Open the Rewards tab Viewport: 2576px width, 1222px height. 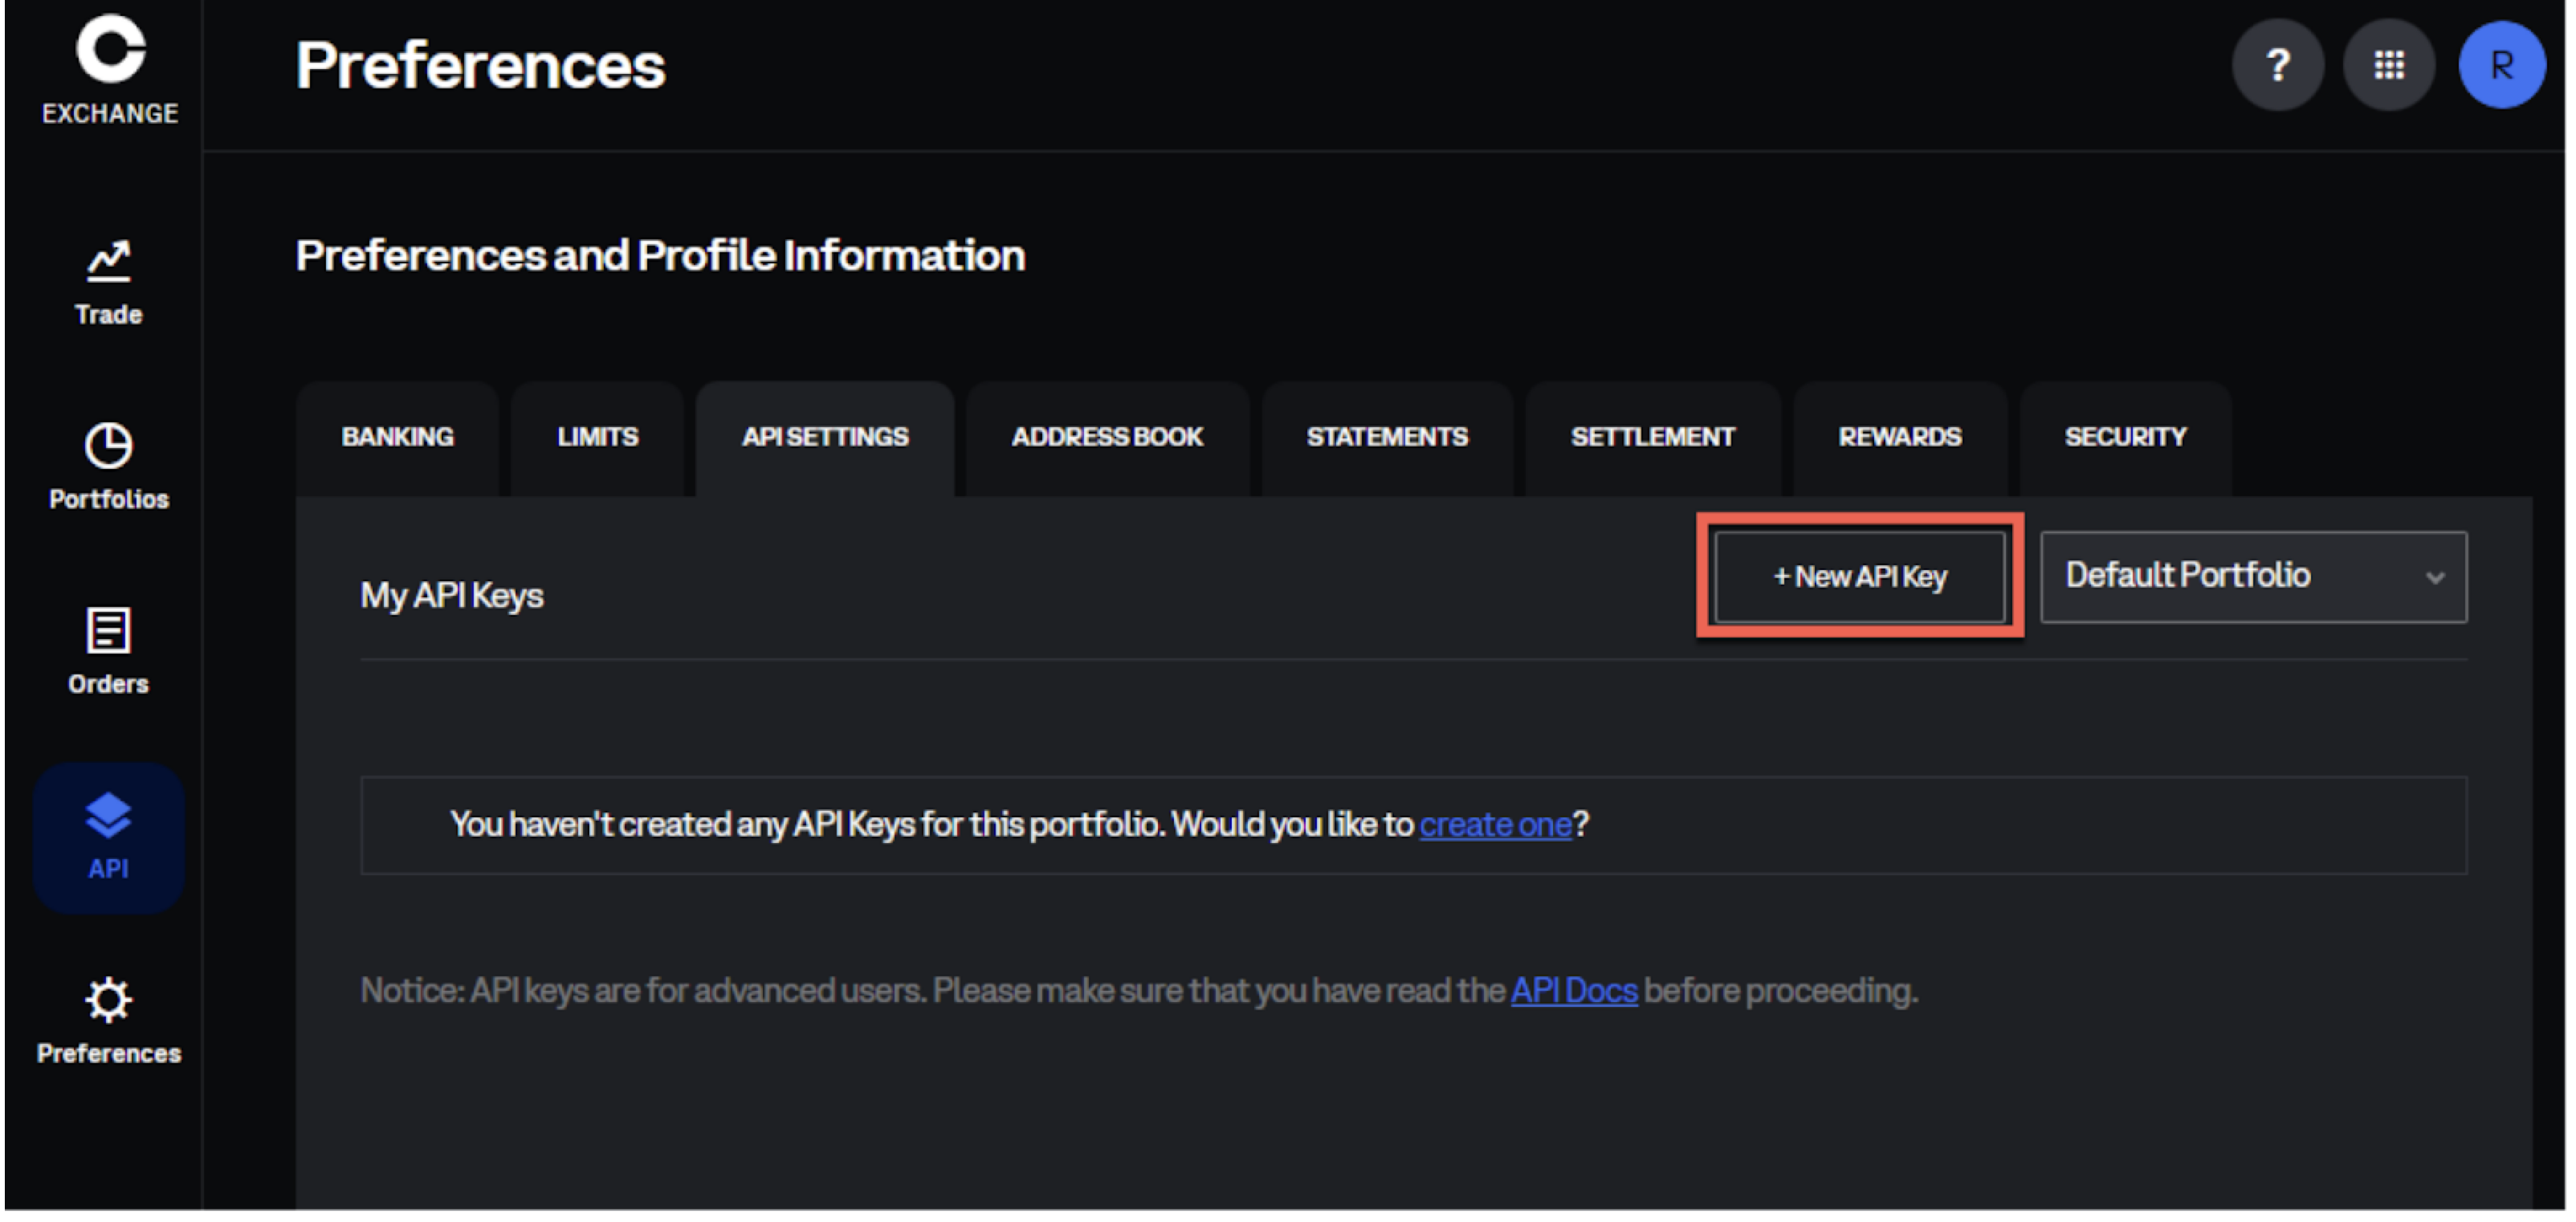tap(1900, 438)
